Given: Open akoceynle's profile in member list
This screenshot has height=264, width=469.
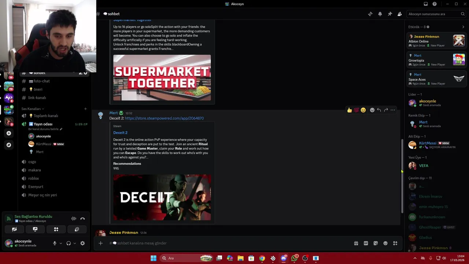Looking at the screenshot, I should pyautogui.click(x=437, y=103).
